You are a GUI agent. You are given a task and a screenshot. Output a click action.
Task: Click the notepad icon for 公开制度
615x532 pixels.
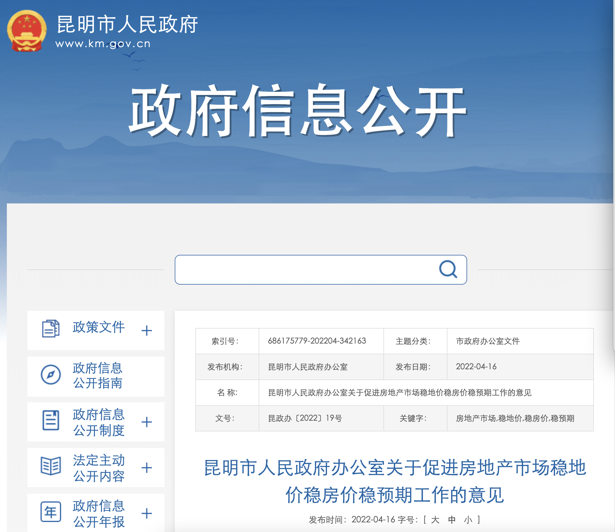pyautogui.click(x=51, y=420)
